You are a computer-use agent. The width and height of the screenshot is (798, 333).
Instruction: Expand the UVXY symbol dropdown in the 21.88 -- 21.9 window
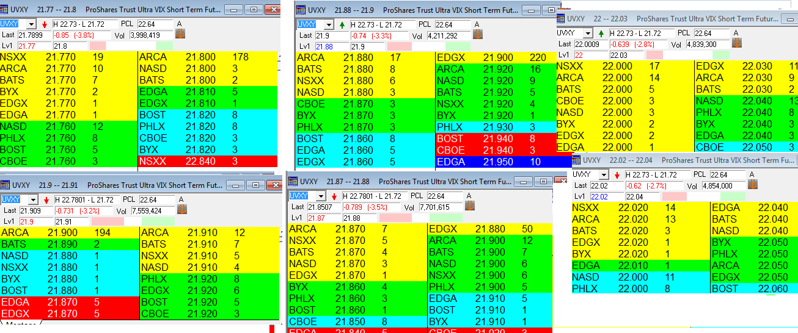(329, 24)
